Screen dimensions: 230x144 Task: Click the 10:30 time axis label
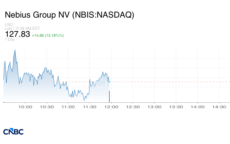(47, 107)
